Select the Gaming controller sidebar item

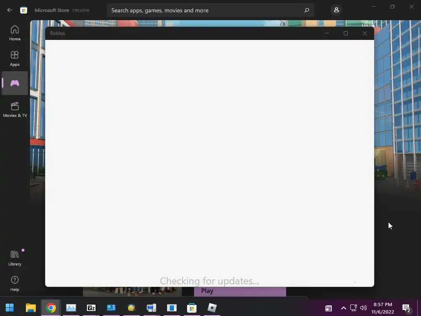[15, 83]
